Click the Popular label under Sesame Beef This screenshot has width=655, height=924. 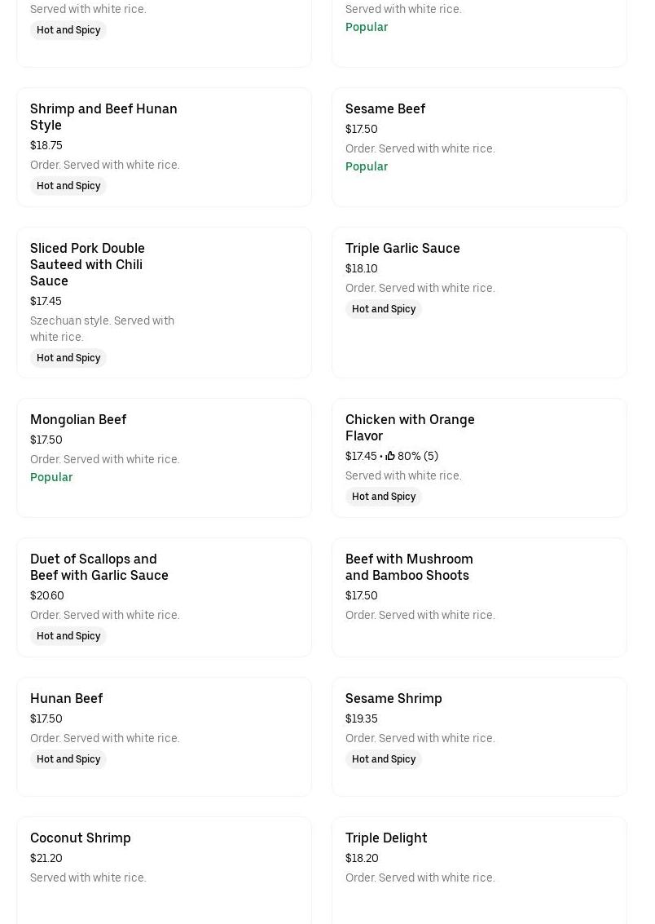[x=367, y=166]
